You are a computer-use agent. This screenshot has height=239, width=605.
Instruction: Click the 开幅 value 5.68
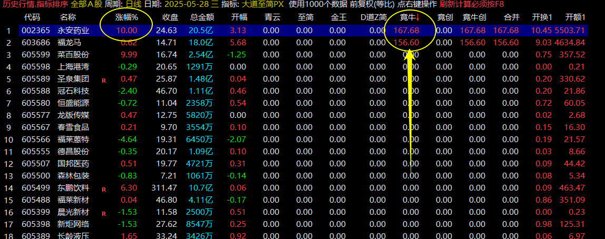pyautogui.click(x=238, y=43)
